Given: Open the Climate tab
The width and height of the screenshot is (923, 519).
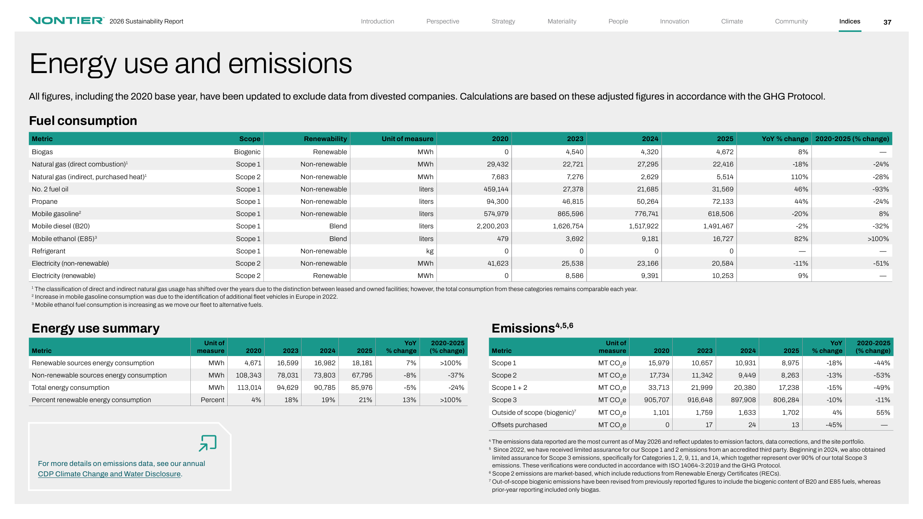Looking at the screenshot, I should coord(732,22).
